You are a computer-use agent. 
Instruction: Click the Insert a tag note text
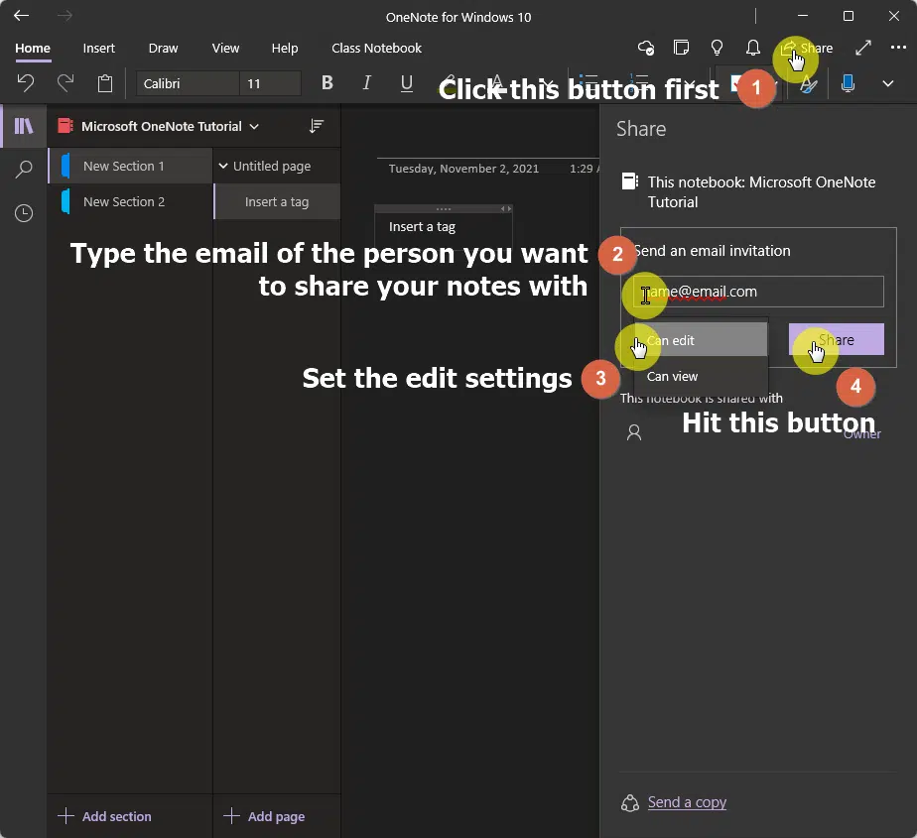tap(422, 227)
